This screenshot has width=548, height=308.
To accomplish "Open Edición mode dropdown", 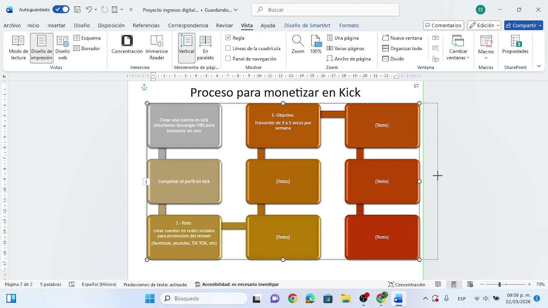I will [x=498, y=25].
